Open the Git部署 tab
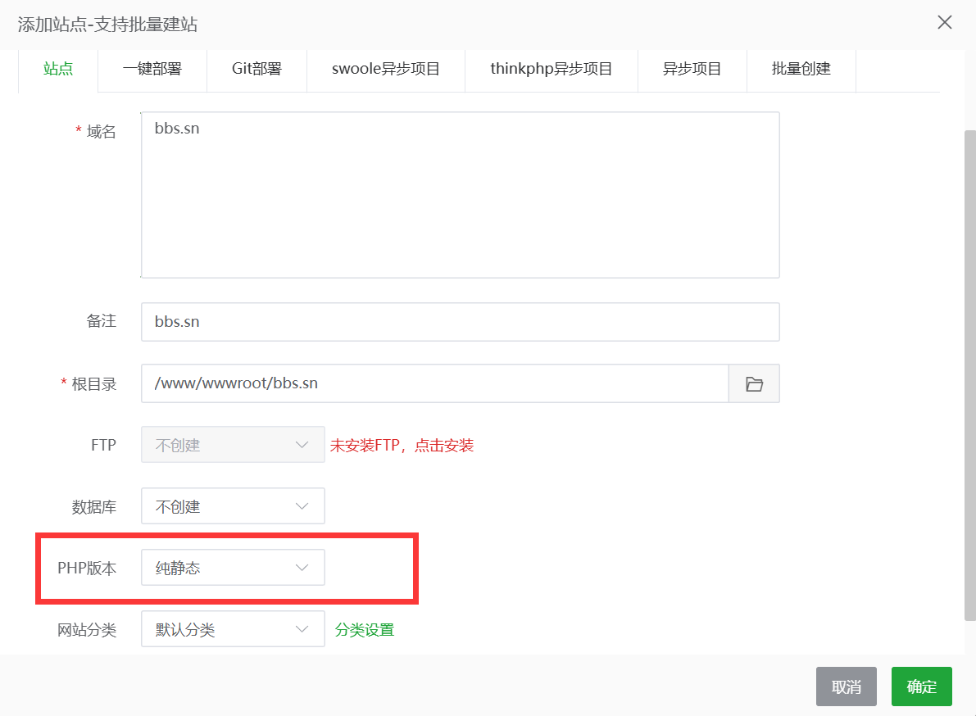 coord(257,69)
